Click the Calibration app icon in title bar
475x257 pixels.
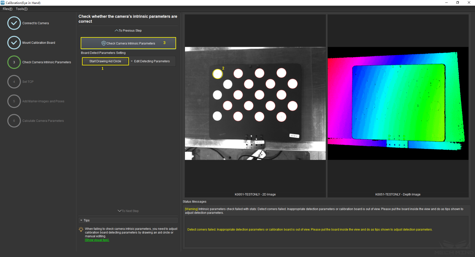(x=3, y=3)
